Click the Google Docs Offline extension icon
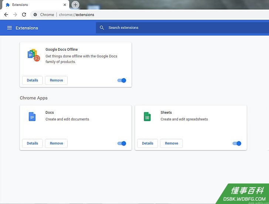 tap(34, 55)
